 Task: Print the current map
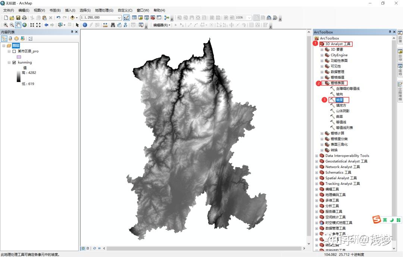tap(24, 18)
